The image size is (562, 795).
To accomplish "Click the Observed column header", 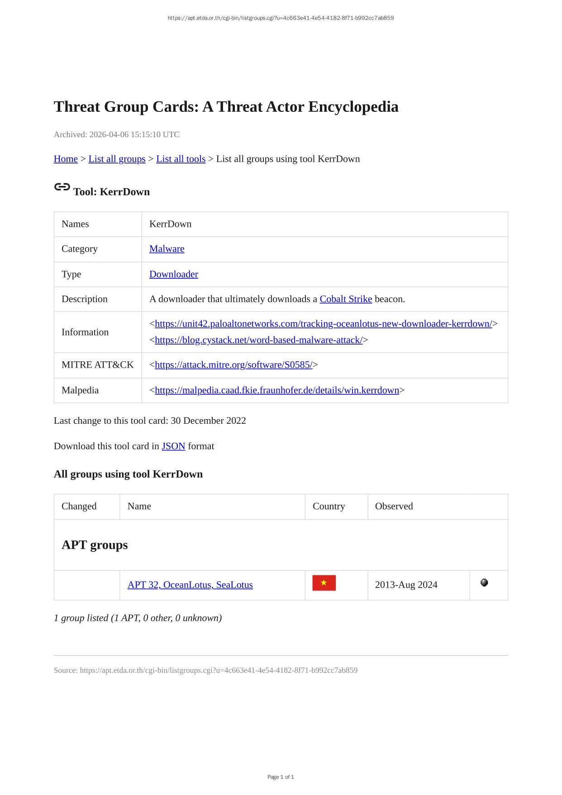I will click(394, 506).
